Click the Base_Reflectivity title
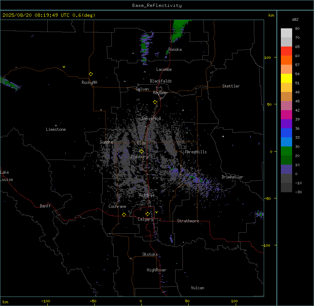Image resolution: width=314 pixels, height=306 pixels. (x=157, y=5)
